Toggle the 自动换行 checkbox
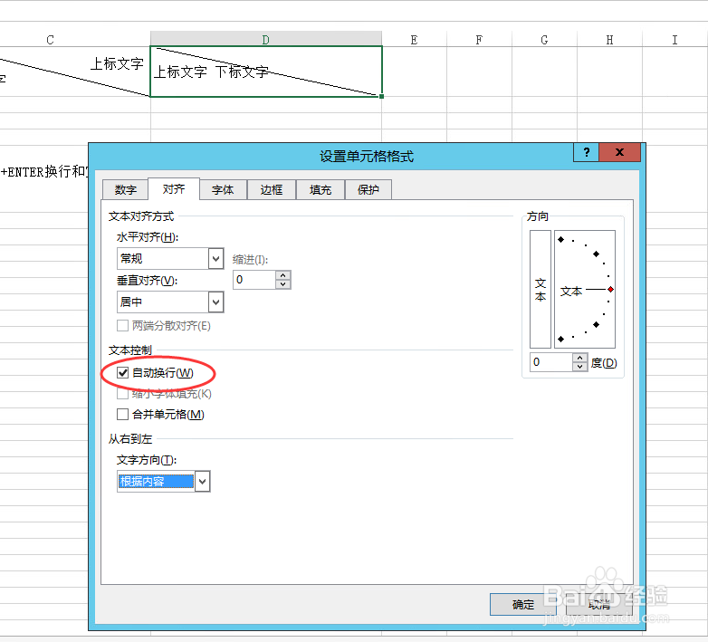 click(x=122, y=372)
